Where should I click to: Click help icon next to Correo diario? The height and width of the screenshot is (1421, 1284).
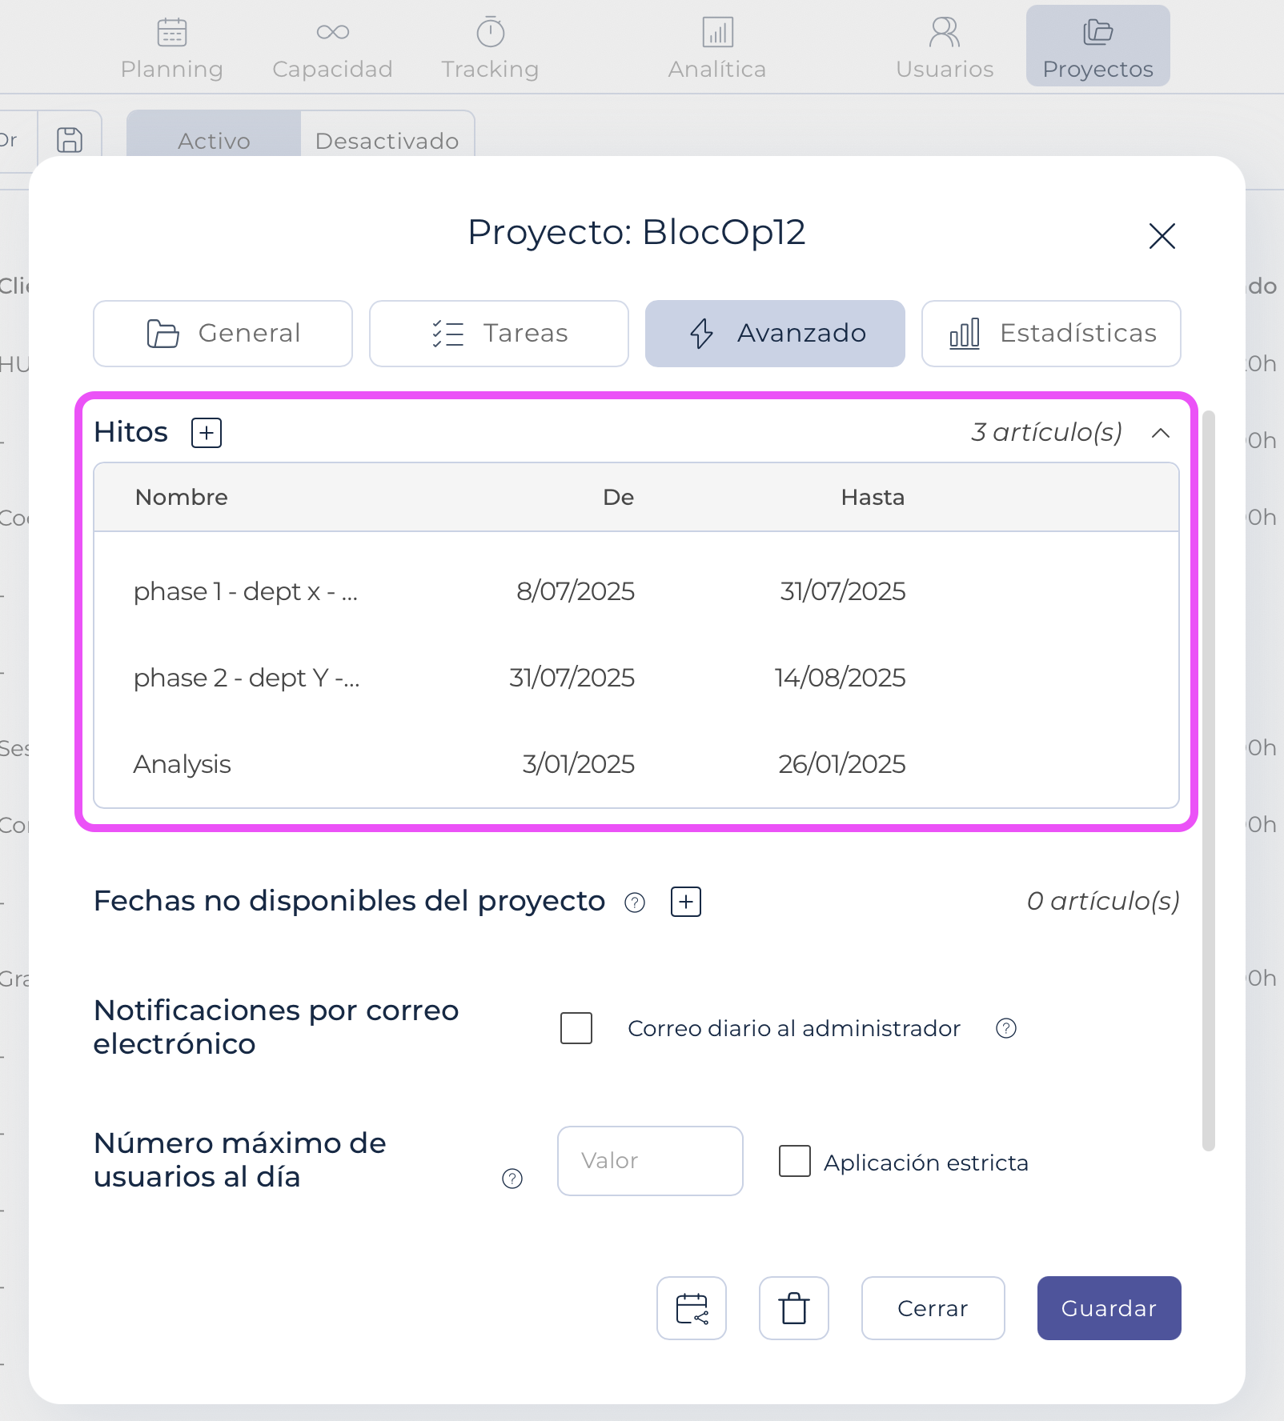(x=1006, y=1028)
